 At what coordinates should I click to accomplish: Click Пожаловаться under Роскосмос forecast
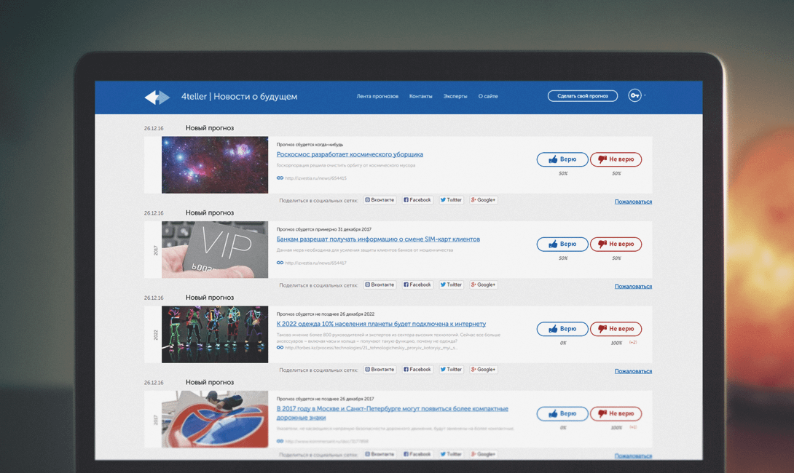(633, 202)
